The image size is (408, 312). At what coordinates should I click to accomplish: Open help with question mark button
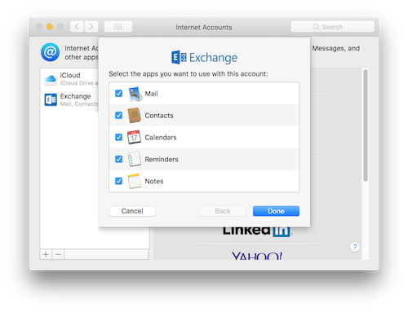coord(355,247)
